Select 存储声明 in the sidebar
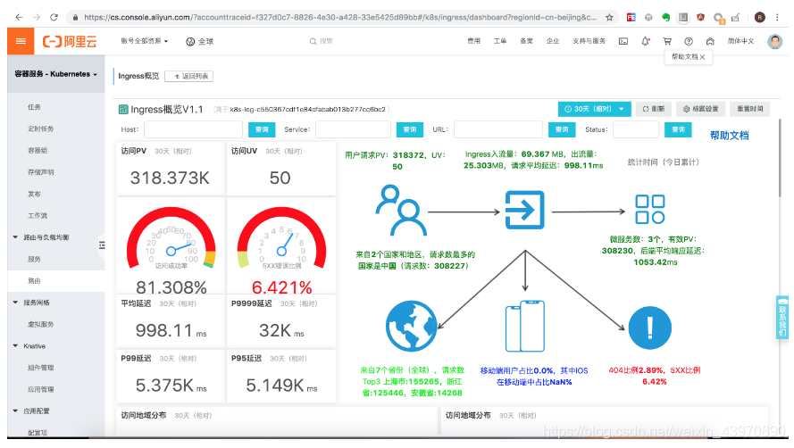794x448 pixels. pyautogui.click(x=40, y=172)
